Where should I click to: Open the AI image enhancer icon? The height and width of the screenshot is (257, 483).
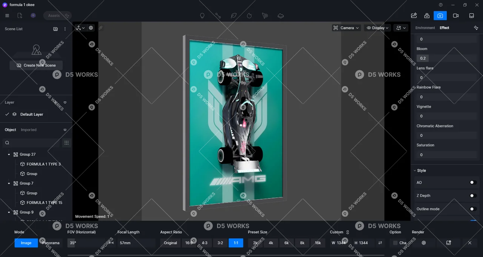pos(414,15)
